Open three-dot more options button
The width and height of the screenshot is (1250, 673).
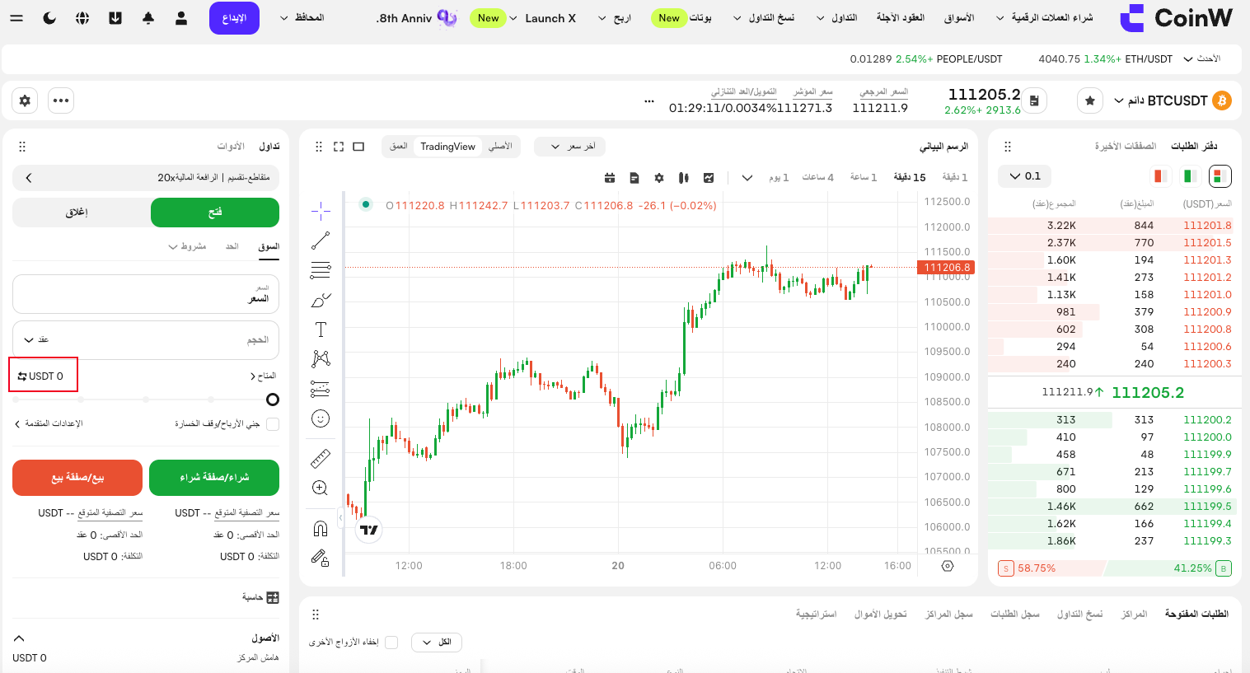coord(61,100)
